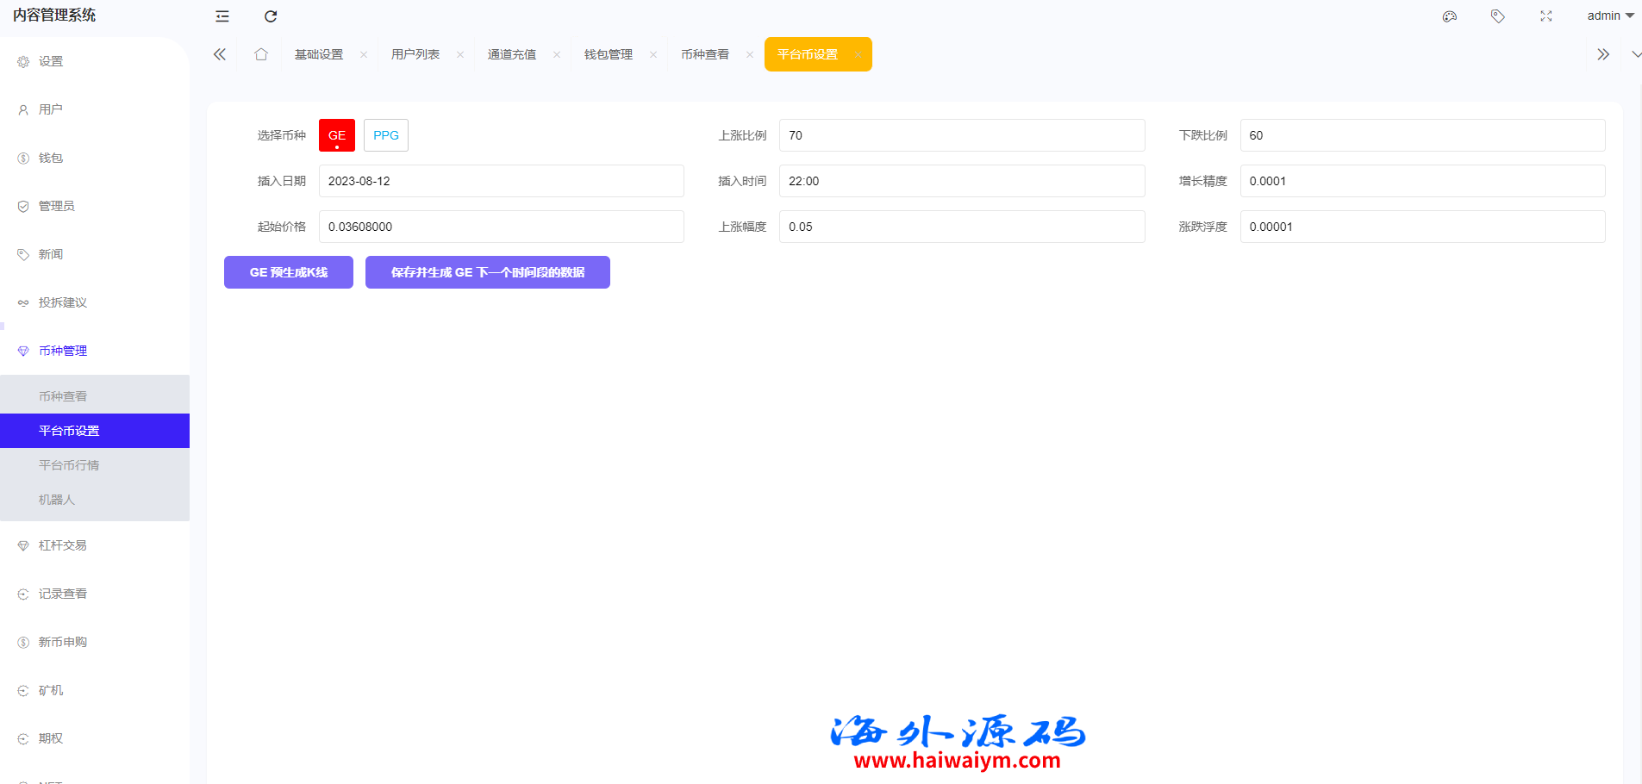Open the 平台币行情 submenu item
Image resolution: width=1642 pixels, height=784 pixels.
click(x=69, y=465)
